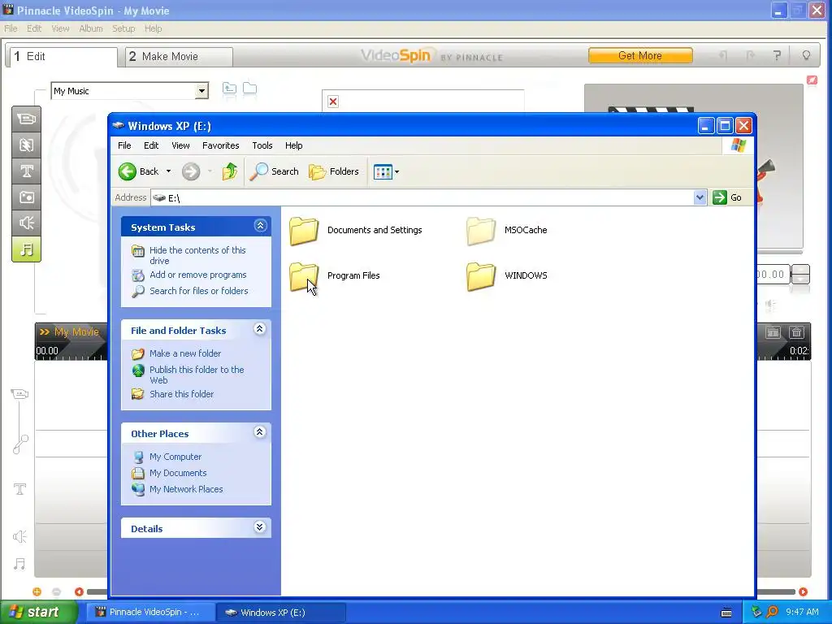
Task: Show music album section icon
Action: pos(27,249)
